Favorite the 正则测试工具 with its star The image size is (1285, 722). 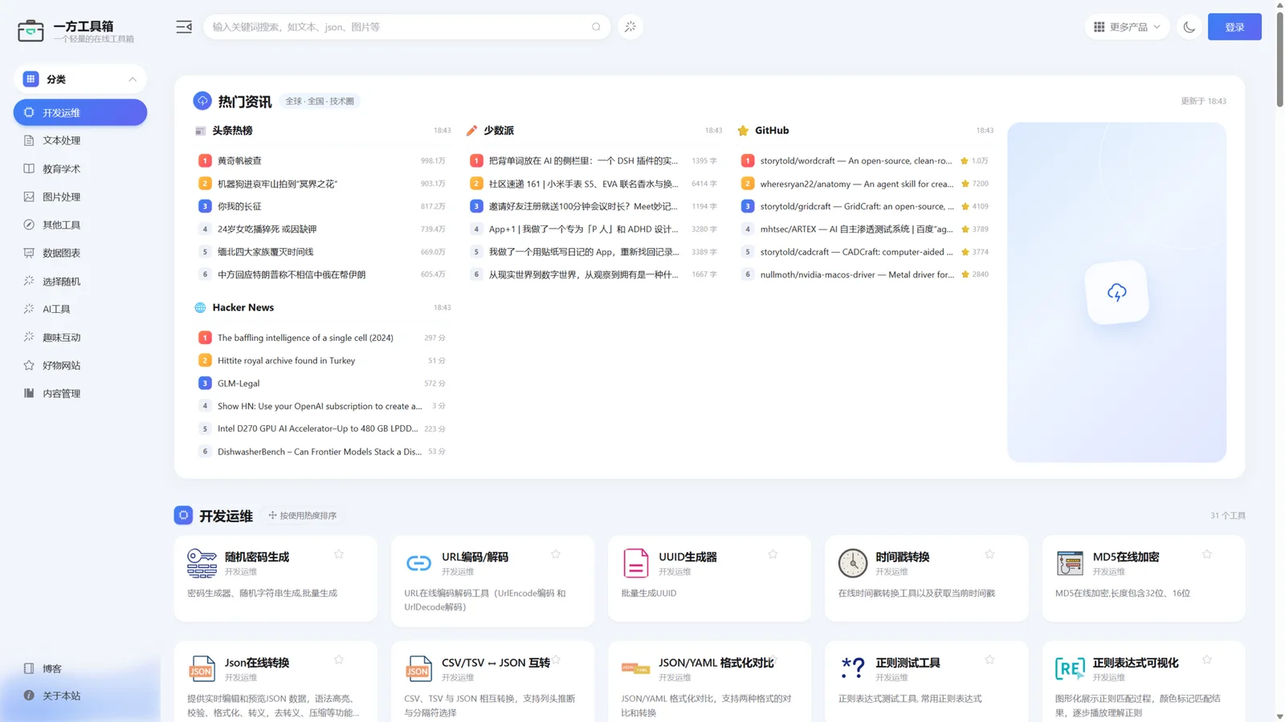tap(989, 659)
